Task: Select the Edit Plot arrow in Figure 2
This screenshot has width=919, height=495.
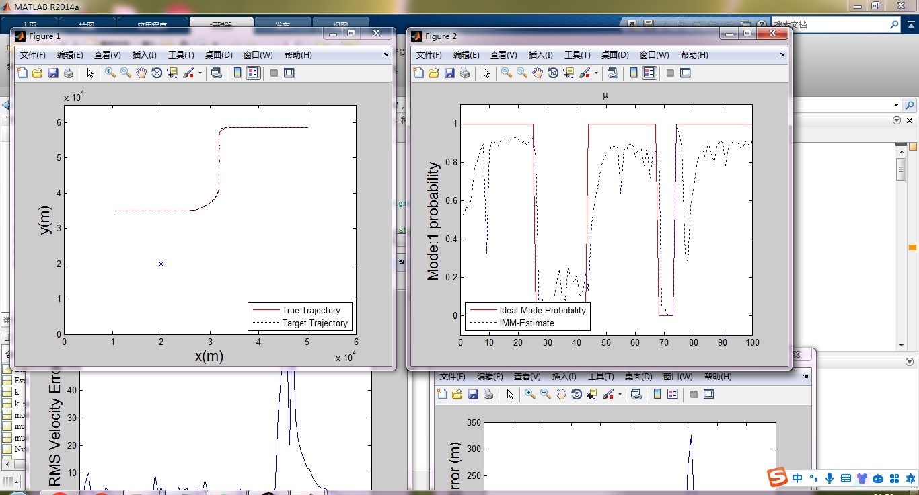Action: tap(486, 73)
